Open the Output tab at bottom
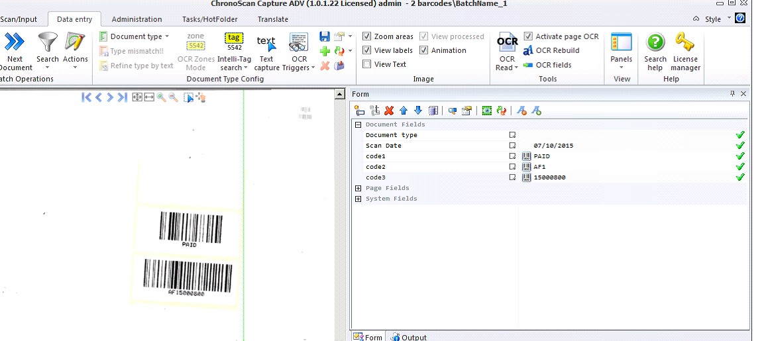Screen dimensions: 766x341 point(408,337)
